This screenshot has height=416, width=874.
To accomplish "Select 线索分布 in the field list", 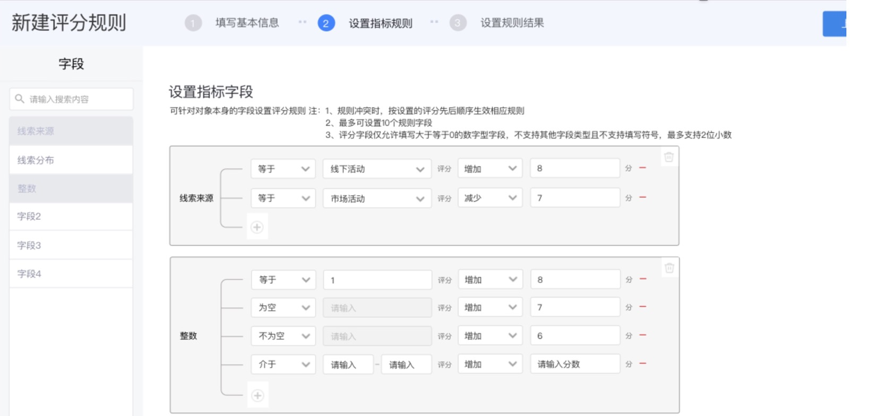I will click(71, 160).
